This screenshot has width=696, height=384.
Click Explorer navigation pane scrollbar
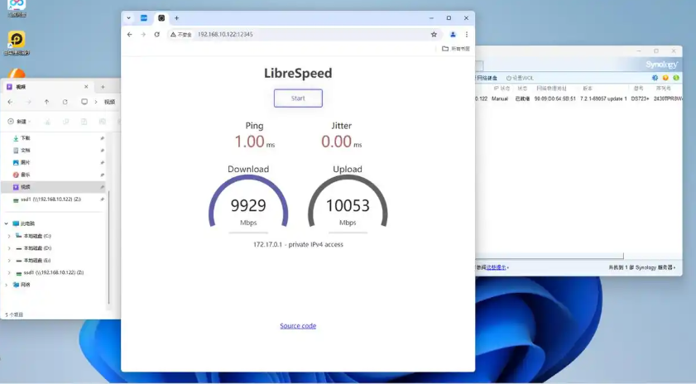click(108, 248)
